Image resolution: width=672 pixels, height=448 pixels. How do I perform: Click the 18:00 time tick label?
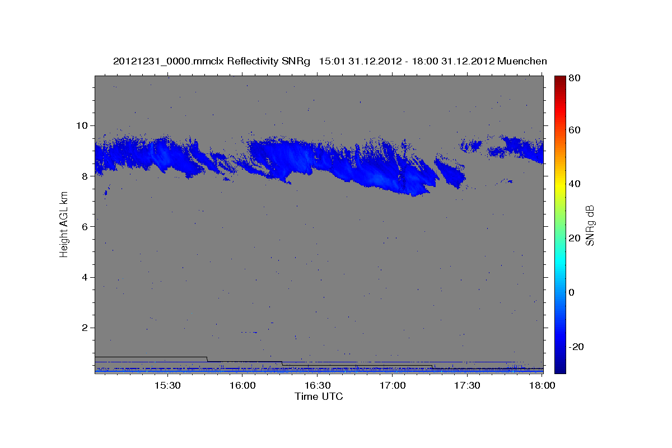[542, 386]
